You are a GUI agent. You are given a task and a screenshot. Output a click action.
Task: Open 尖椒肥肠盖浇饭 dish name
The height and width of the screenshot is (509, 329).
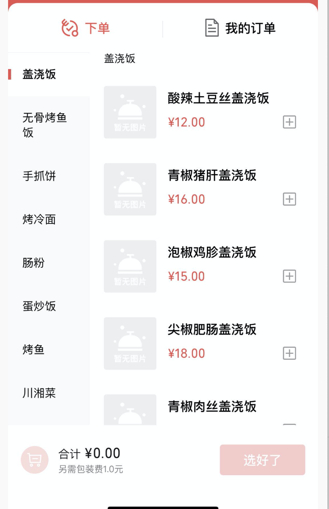click(212, 329)
